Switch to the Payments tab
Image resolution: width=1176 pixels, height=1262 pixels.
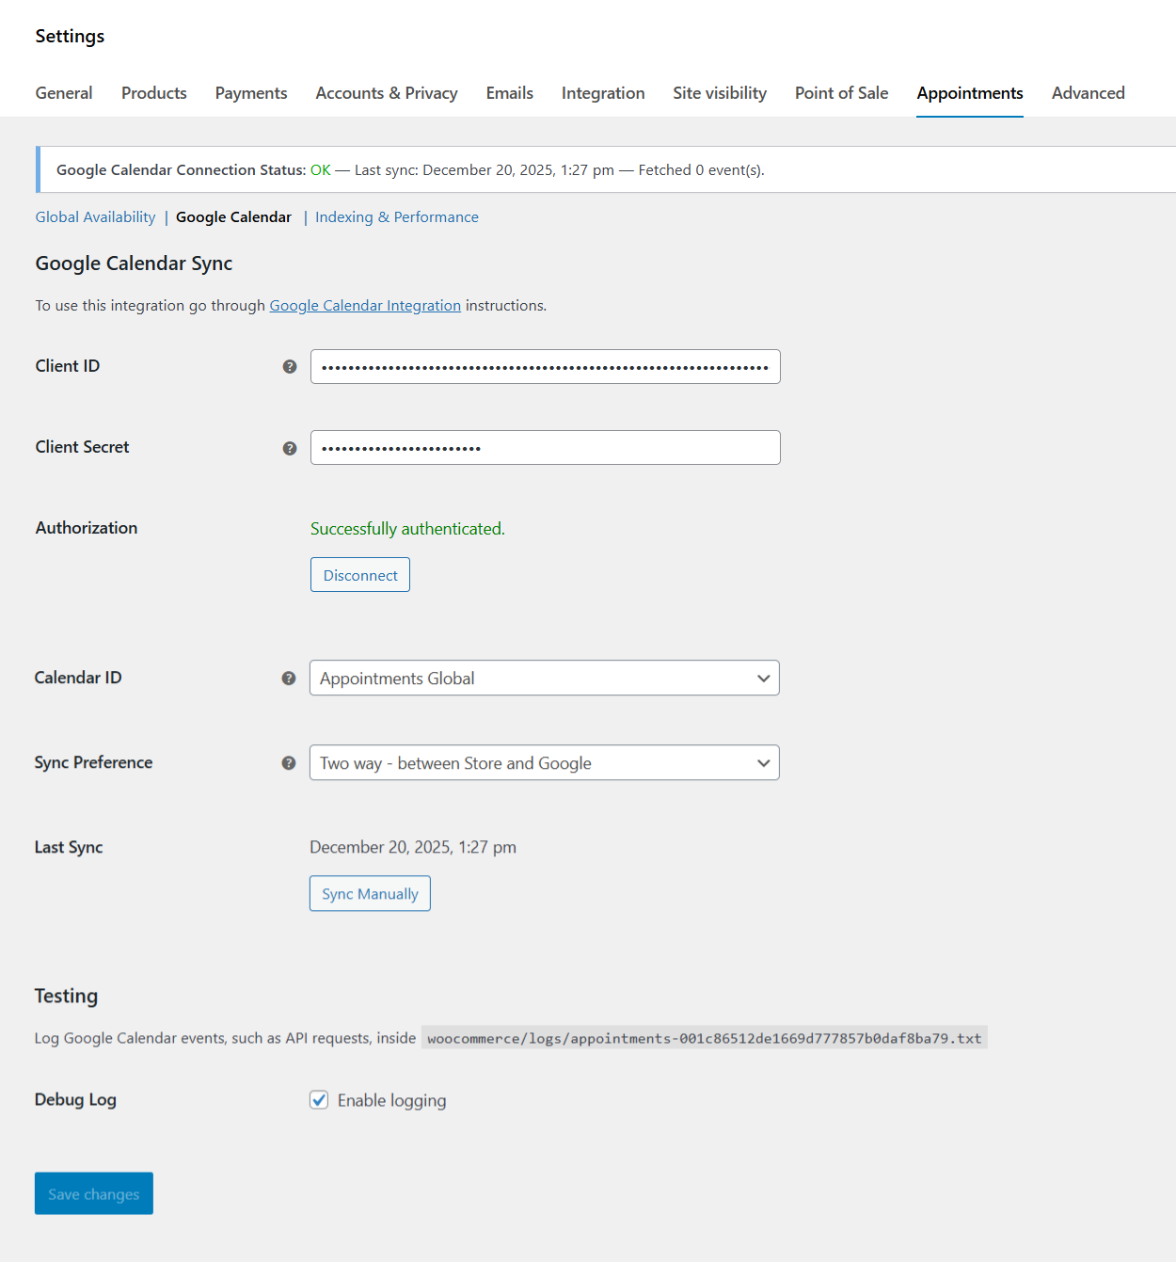pos(250,93)
